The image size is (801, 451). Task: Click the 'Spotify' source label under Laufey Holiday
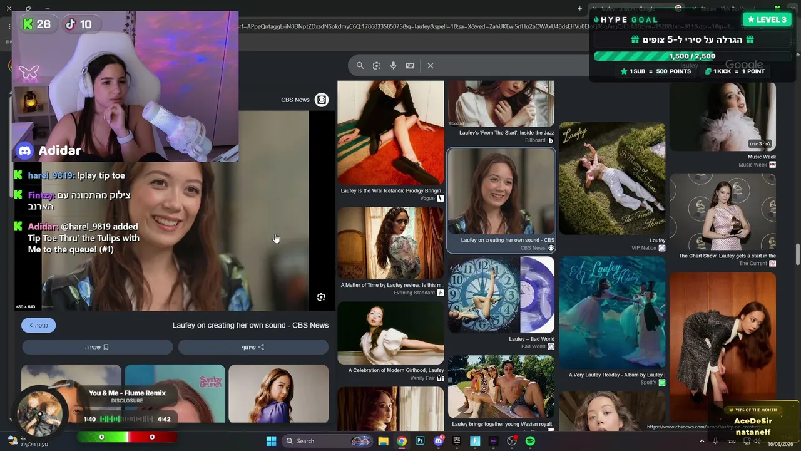click(648, 383)
